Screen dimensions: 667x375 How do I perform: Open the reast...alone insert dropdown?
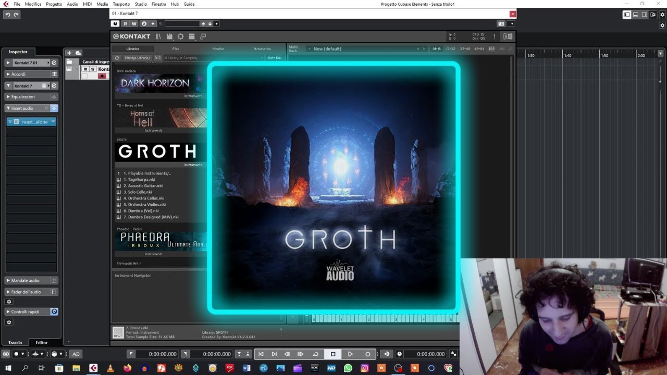pos(53,122)
